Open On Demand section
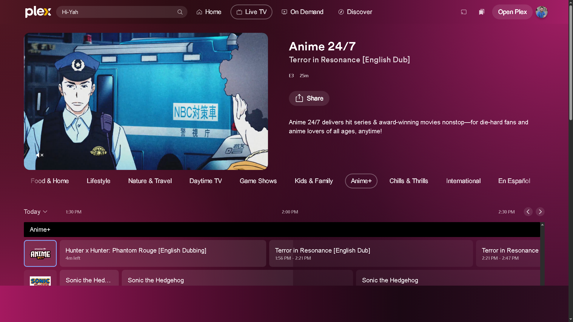The image size is (573, 322). click(303, 12)
